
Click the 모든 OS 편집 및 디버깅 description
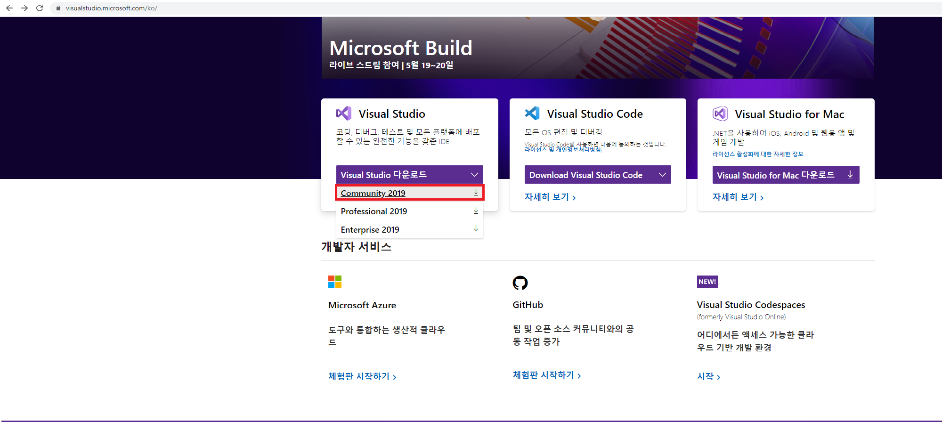point(564,132)
